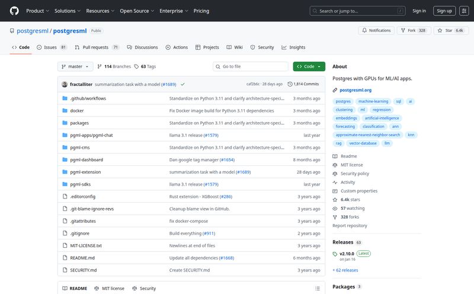Click the pulse icon next to Activity

[335, 183]
